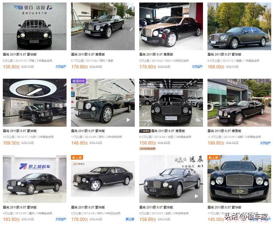Click the blue 新上架 tag beside 178.00万

click(130, 219)
